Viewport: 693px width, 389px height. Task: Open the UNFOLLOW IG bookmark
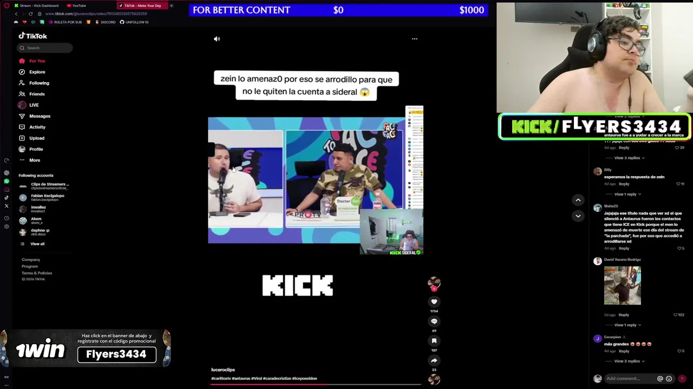134,22
